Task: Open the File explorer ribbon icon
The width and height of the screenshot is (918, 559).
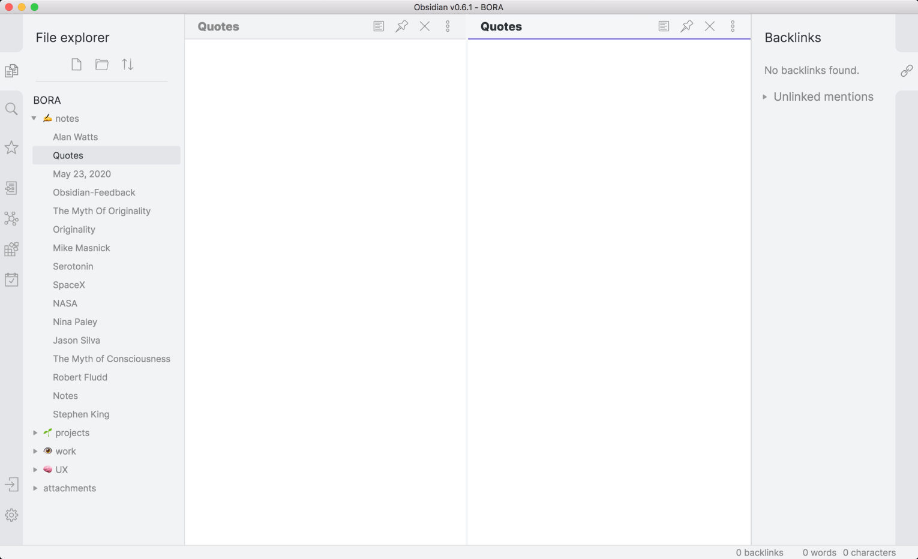Action: click(11, 71)
